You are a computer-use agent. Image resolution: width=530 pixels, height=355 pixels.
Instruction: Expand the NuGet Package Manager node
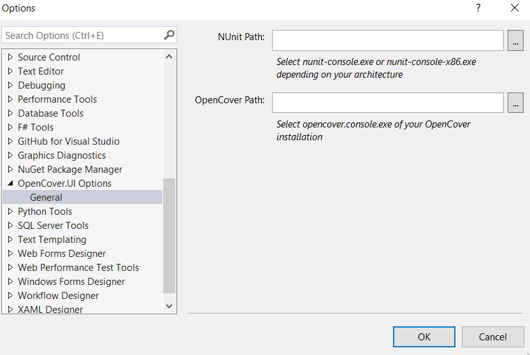[10, 170]
